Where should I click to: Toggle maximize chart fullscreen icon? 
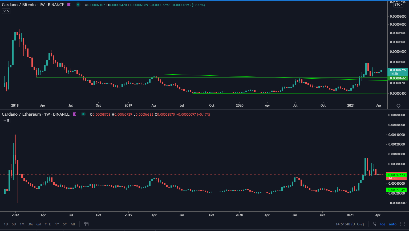coord(403,224)
